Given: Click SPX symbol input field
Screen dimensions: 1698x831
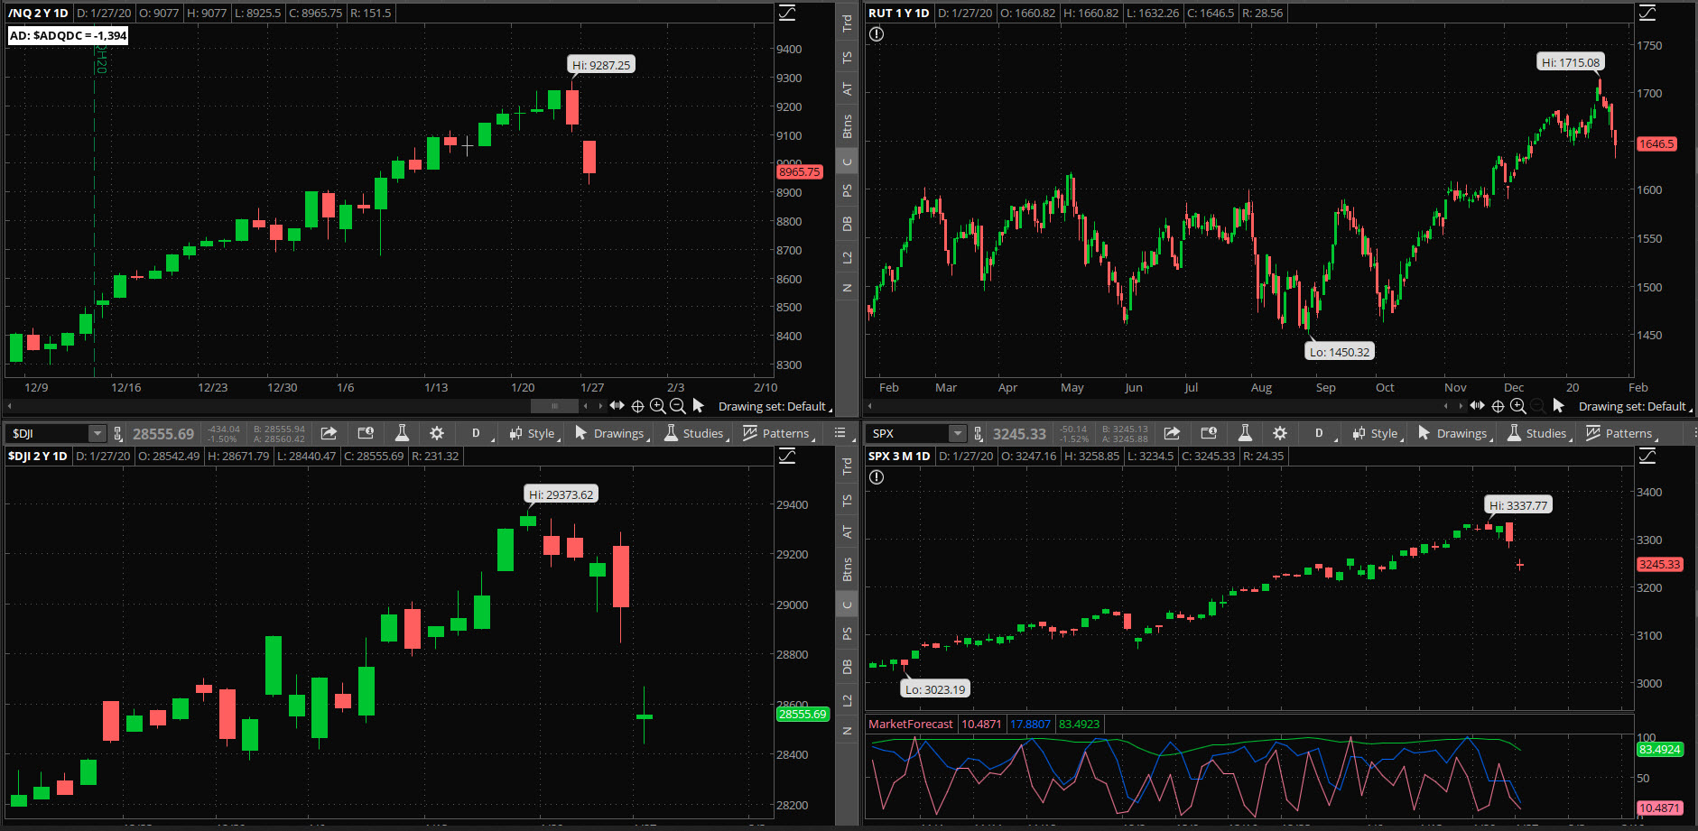Looking at the screenshot, I should click(x=909, y=433).
